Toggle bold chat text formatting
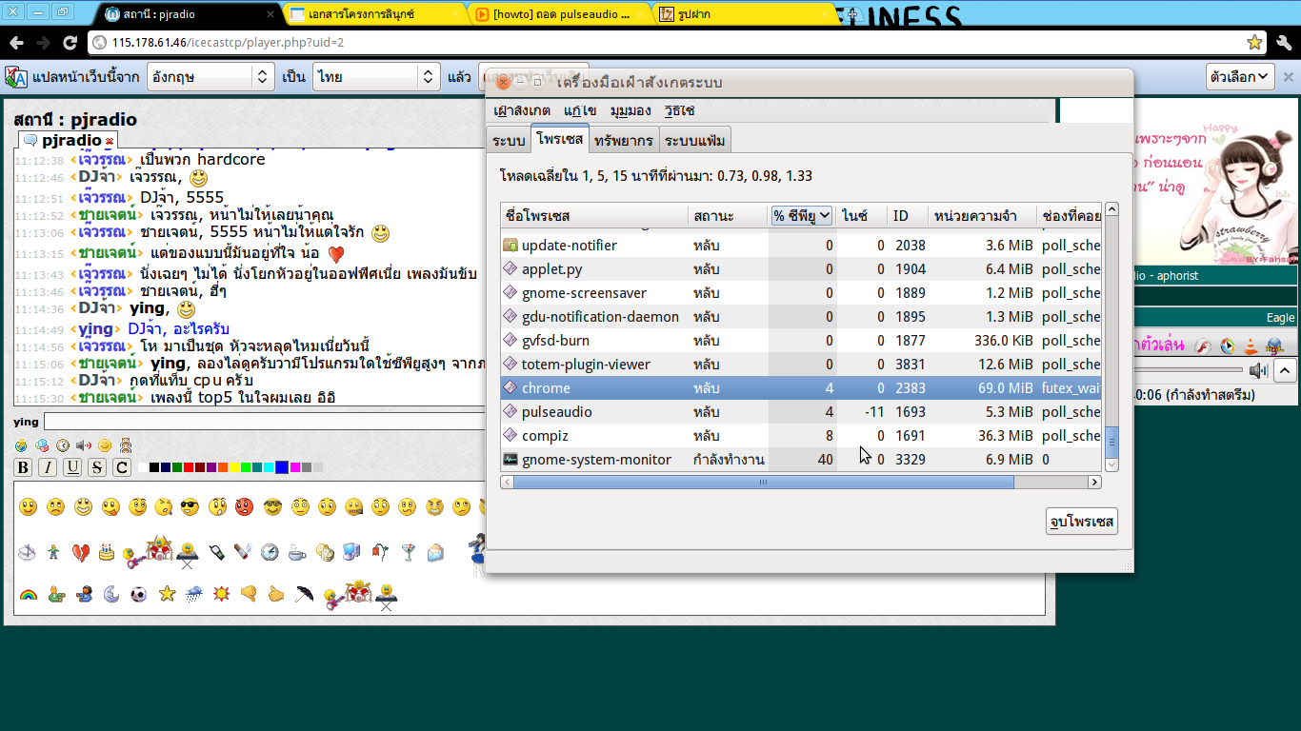Screen dimensions: 1301x731 (23, 467)
